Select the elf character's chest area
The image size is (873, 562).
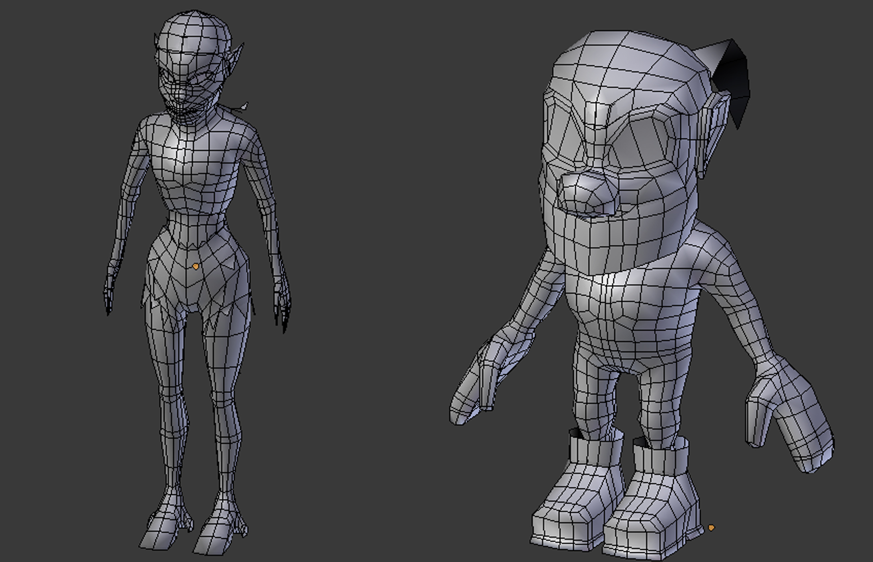pos(195,161)
